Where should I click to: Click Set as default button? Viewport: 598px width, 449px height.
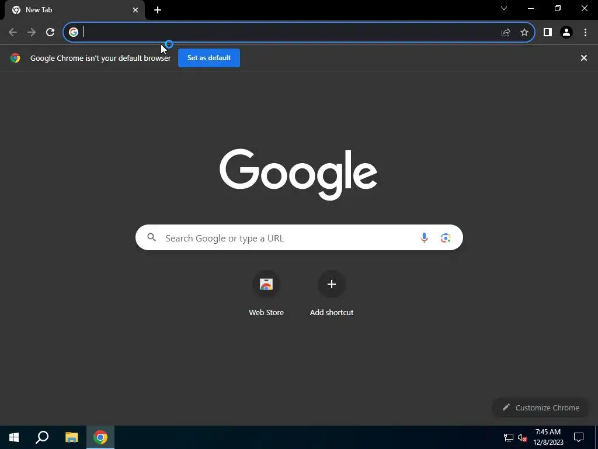tap(209, 58)
